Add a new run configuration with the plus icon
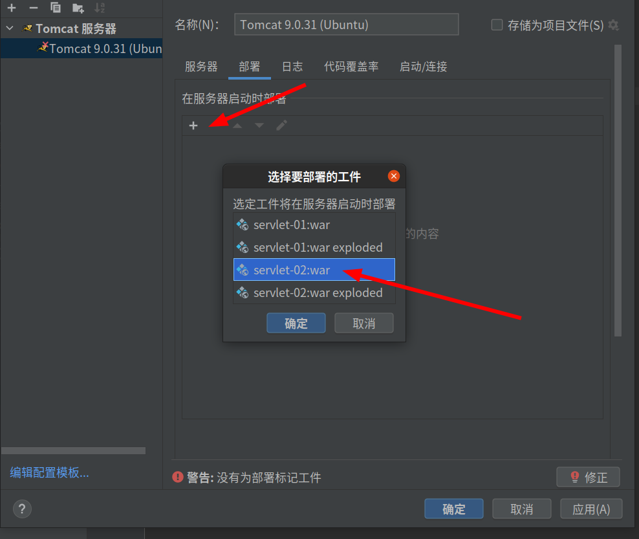This screenshot has width=639, height=539. [12, 7]
